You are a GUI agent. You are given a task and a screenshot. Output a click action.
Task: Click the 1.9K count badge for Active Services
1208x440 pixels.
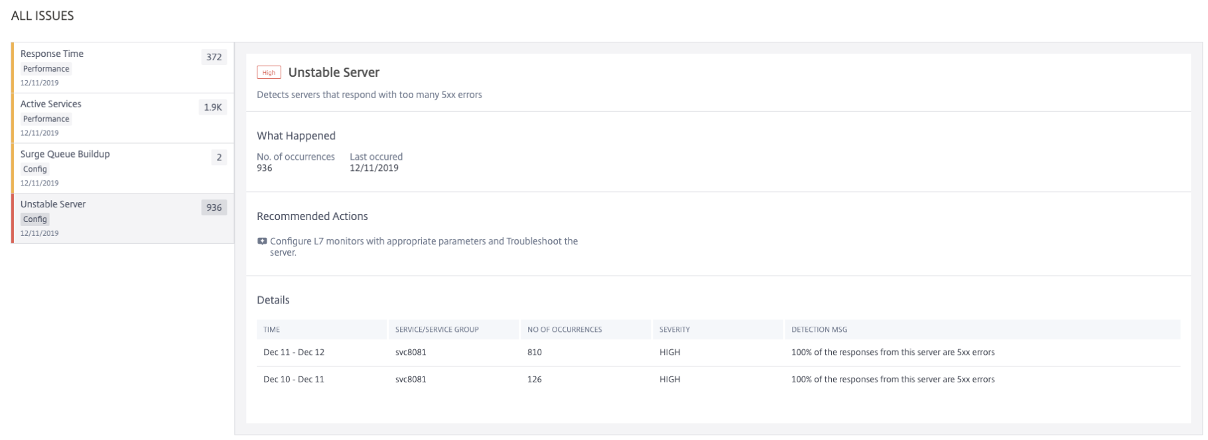[213, 107]
